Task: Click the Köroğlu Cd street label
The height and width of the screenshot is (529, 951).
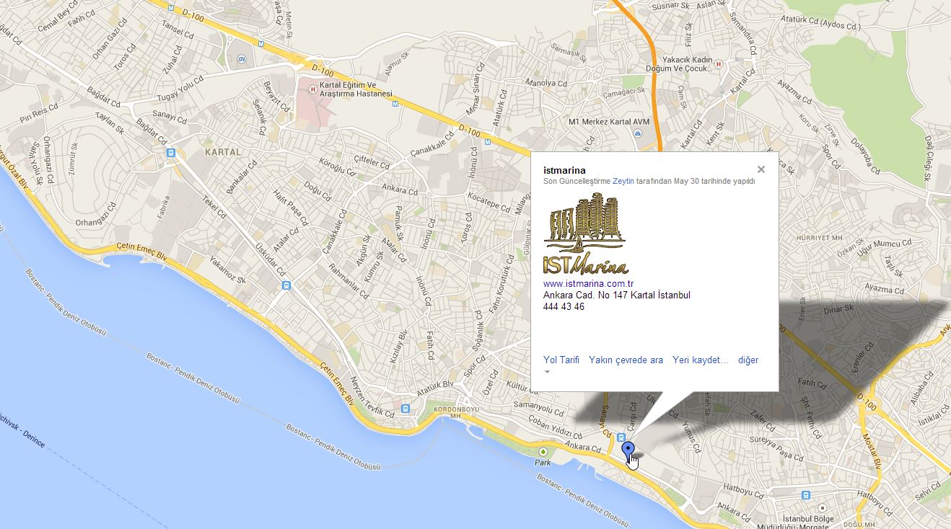Action: [336, 166]
